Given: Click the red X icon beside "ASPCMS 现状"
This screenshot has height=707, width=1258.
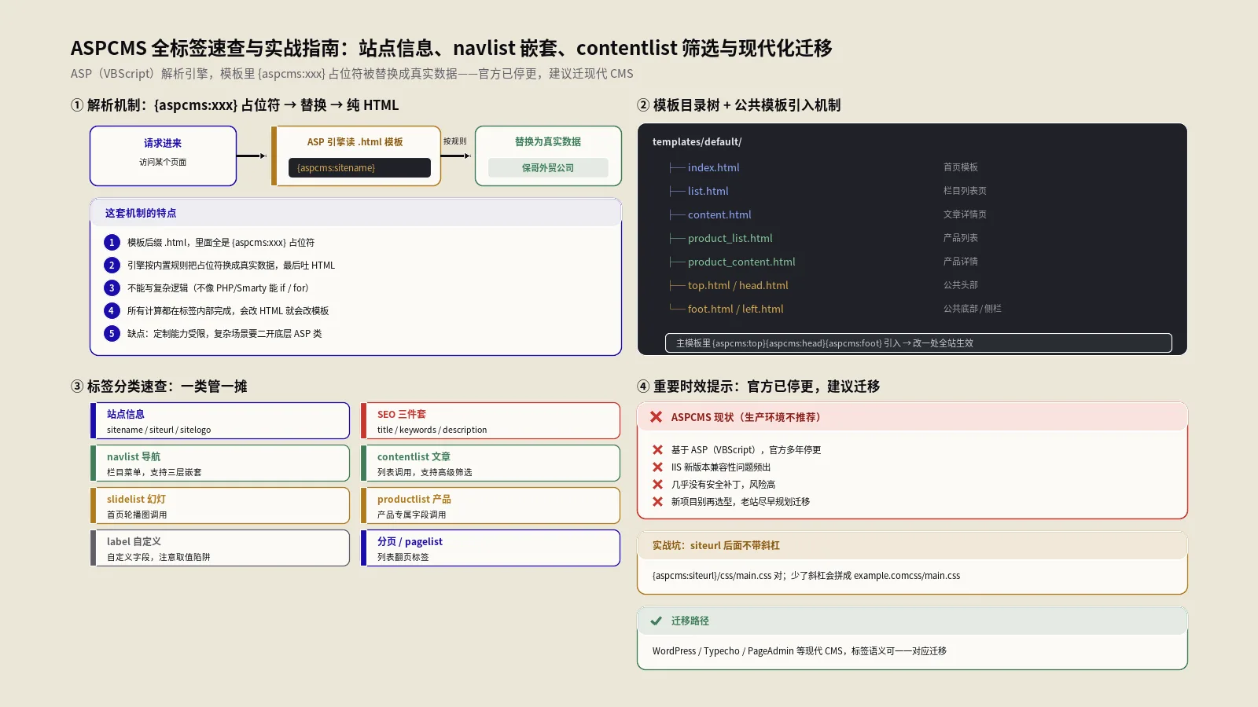Looking at the screenshot, I should pyautogui.click(x=656, y=417).
